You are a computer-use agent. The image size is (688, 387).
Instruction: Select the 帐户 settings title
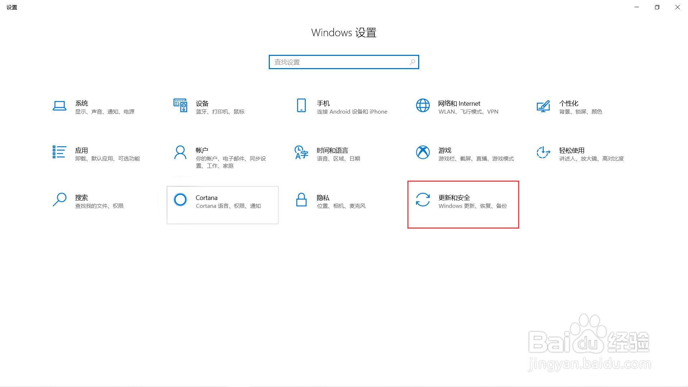[x=202, y=150]
